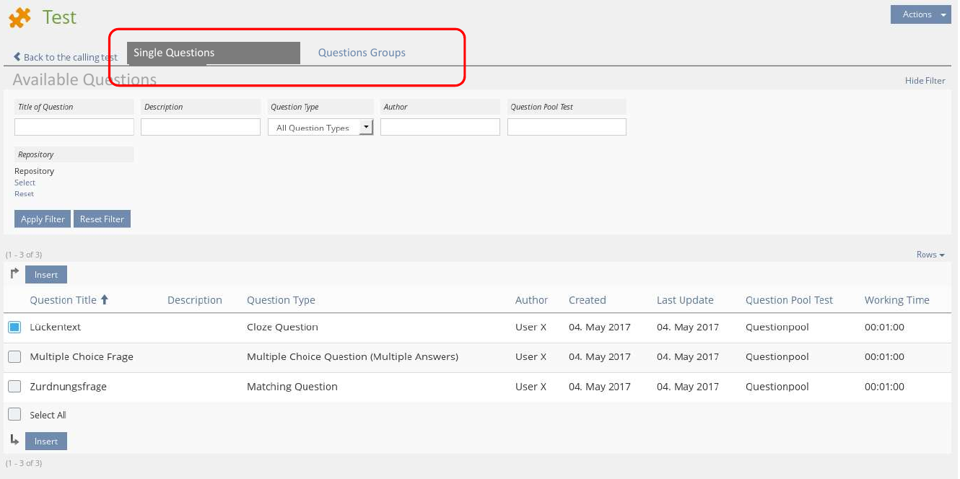Click the top Insert button
The width and height of the screenshot is (960, 479).
click(46, 275)
